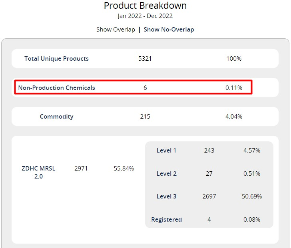Click the Commodity count of 215
This screenshot has width=291, height=248.
pyautogui.click(x=145, y=117)
